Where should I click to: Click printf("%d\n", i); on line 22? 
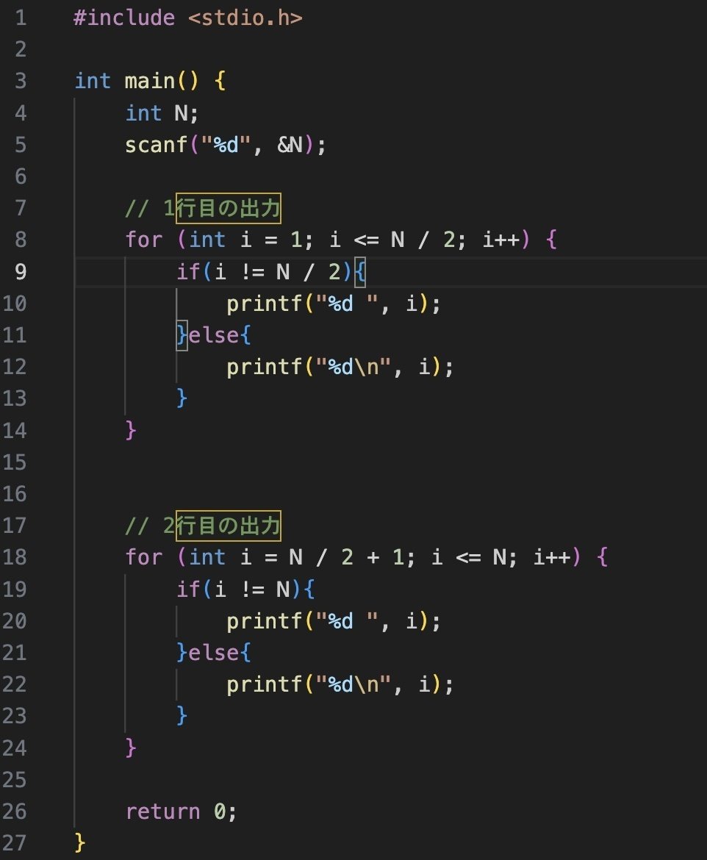[x=340, y=684]
